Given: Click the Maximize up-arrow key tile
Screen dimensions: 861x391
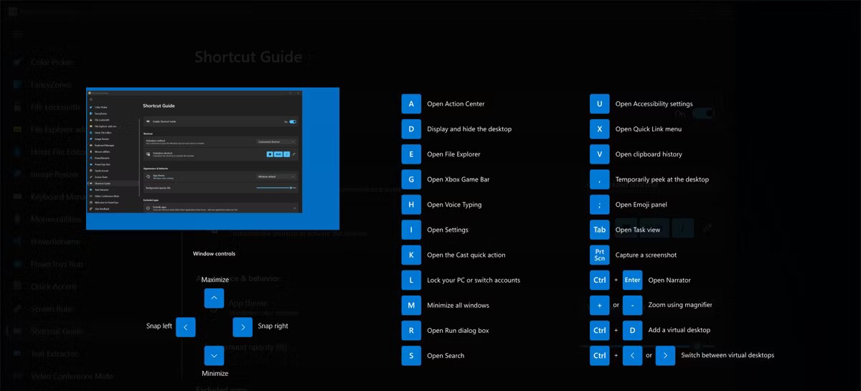Looking at the screenshot, I should [215, 298].
